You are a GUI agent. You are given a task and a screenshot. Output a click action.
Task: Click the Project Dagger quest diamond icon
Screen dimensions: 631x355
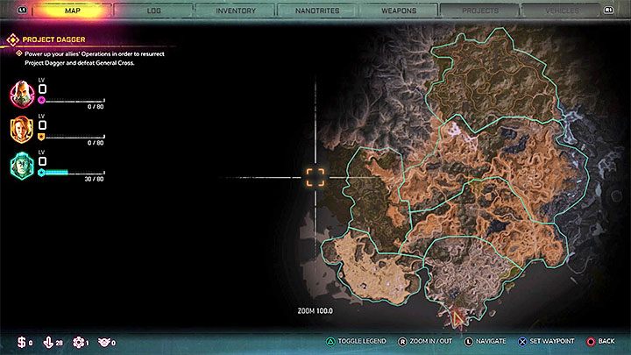13,39
